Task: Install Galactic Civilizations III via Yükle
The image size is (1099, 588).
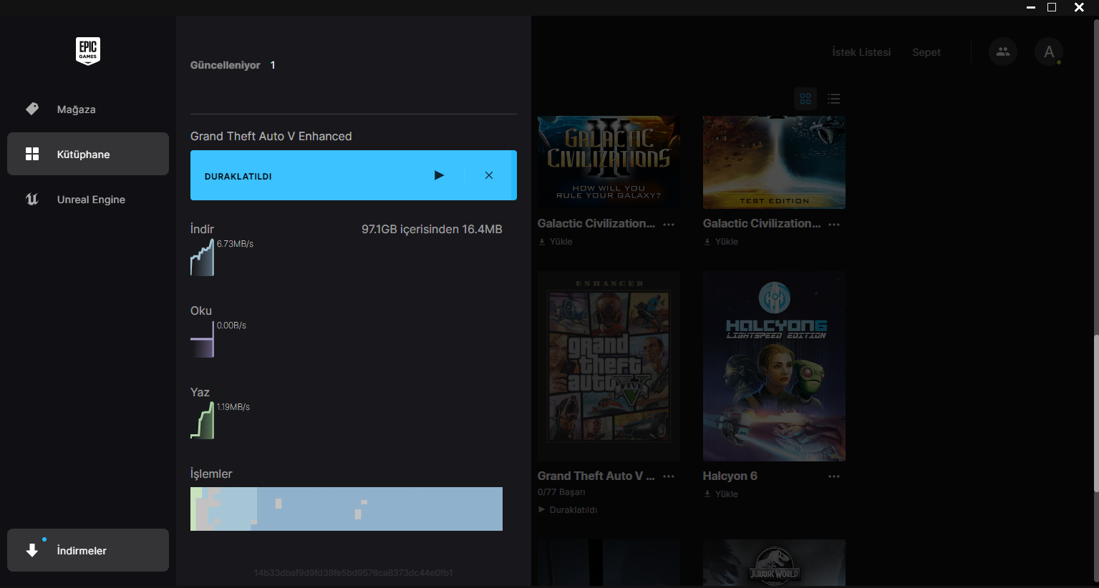Action: [x=556, y=242]
